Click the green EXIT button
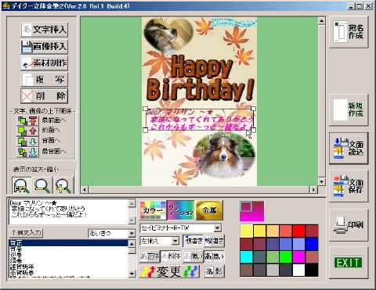Viewport: 376px width, 290px height. pyautogui.click(x=349, y=263)
